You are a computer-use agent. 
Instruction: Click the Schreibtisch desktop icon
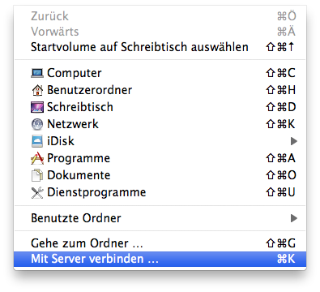pos(37,107)
